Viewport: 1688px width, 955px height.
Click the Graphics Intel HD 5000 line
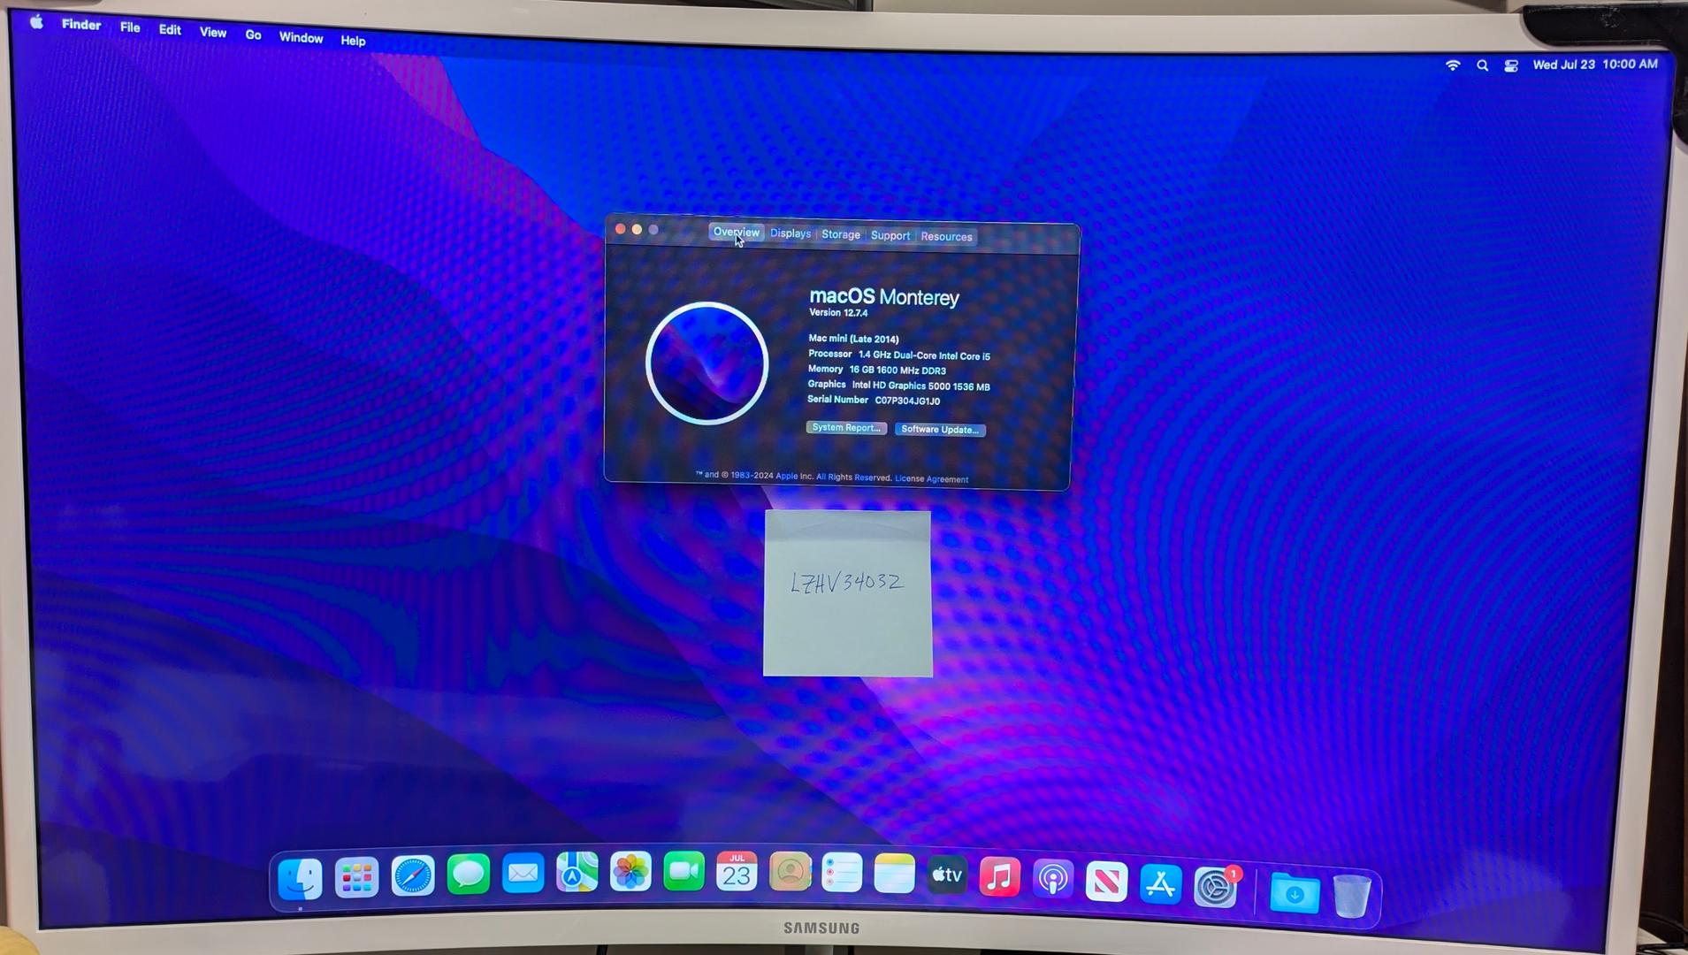[x=898, y=386]
